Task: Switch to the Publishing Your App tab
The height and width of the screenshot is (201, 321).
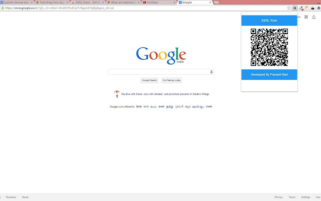Action: [x=52, y=3]
